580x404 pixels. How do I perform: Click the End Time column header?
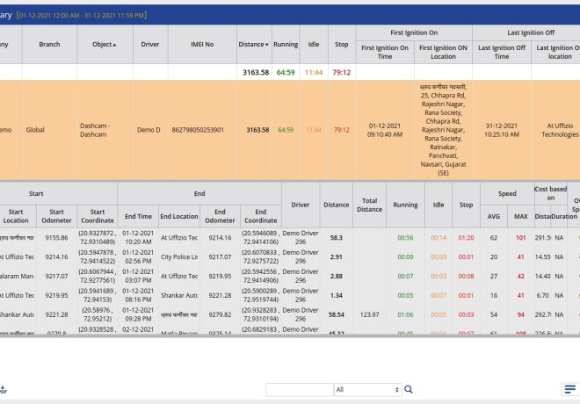138,216
